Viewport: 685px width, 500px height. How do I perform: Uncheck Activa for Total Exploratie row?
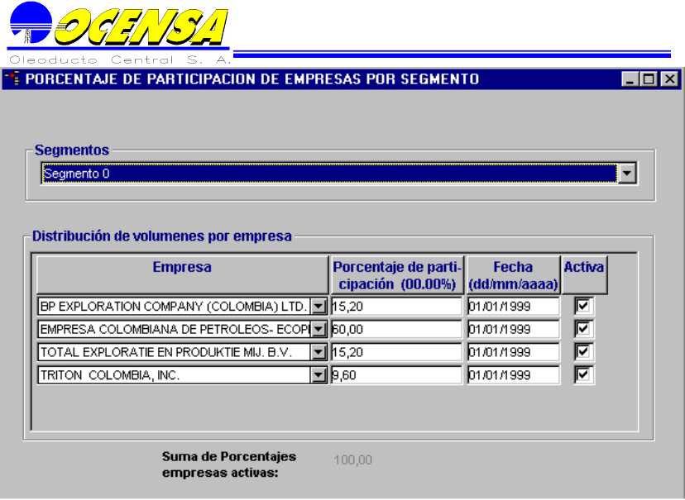583,352
